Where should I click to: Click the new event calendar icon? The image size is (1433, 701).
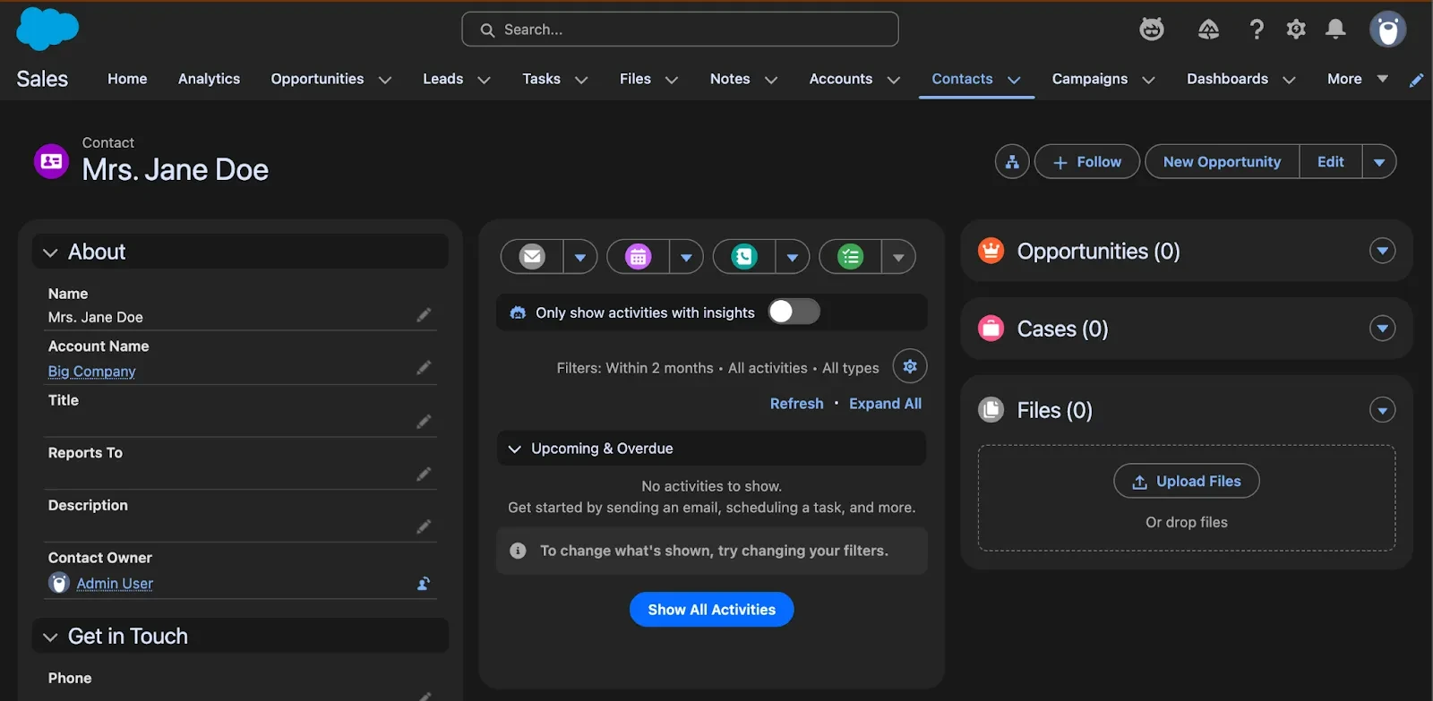point(638,257)
